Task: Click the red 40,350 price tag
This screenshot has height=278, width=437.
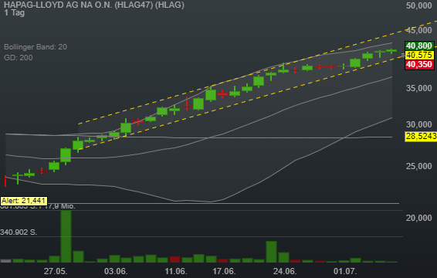Action: coord(419,64)
